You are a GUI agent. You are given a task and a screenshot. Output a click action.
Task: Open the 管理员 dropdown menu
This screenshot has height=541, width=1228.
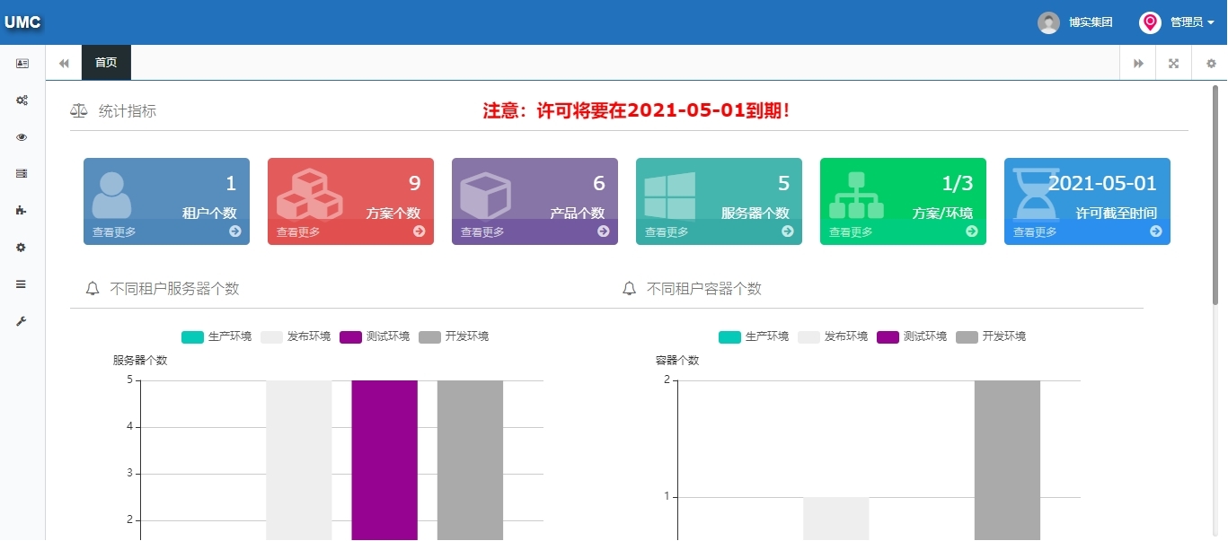1192,22
